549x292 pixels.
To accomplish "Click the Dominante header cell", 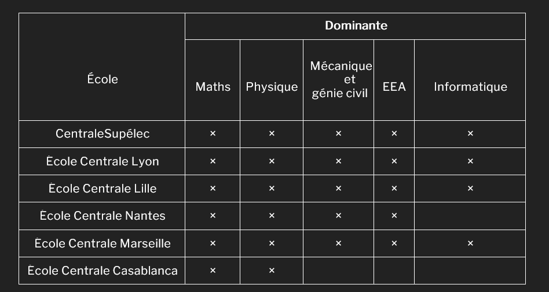I will click(356, 26).
